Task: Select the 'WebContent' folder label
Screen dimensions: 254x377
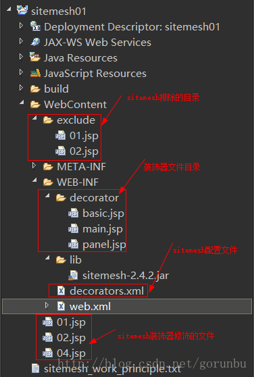Action: (x=75, y=104)
